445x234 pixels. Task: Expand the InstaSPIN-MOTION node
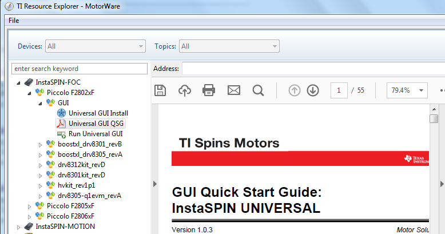point(18,227)
